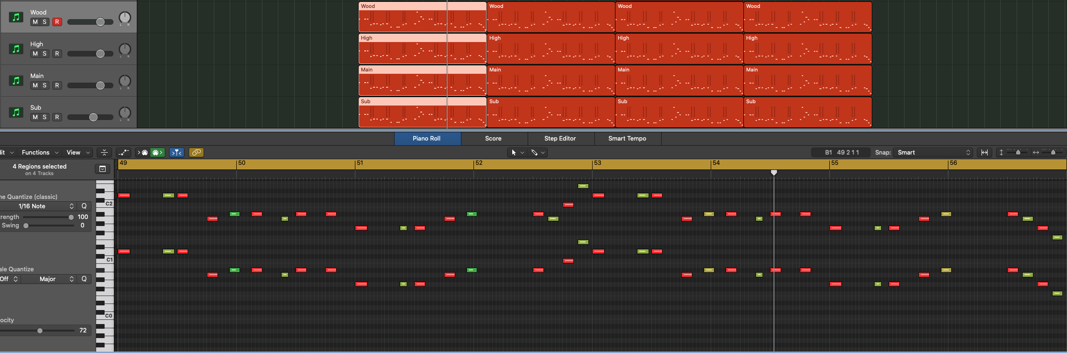Viewport: 1067px width, 353px height.
Task: Click the Main track instrument icon
Action: click(x=16, y=81)
